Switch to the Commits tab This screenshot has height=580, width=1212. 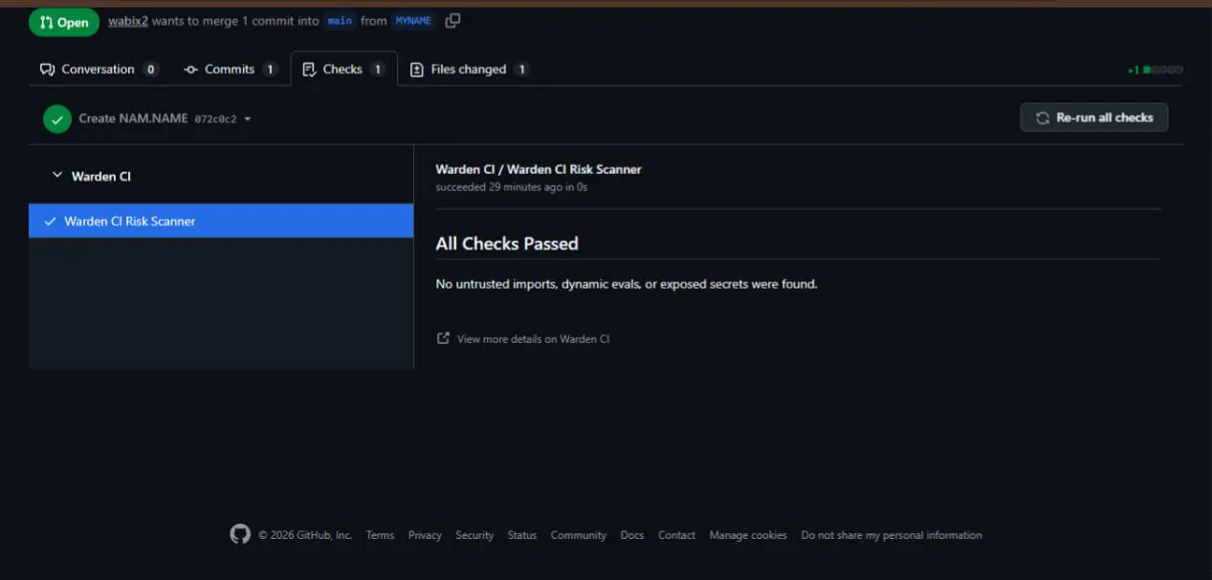coord(230,69)
